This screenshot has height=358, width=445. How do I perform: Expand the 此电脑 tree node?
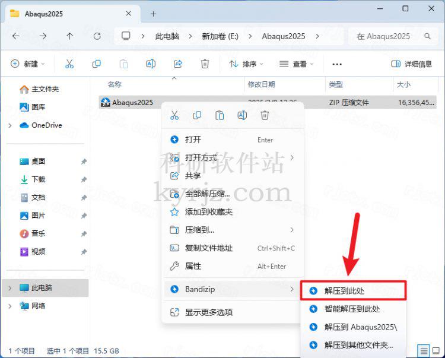click(10, 288)
